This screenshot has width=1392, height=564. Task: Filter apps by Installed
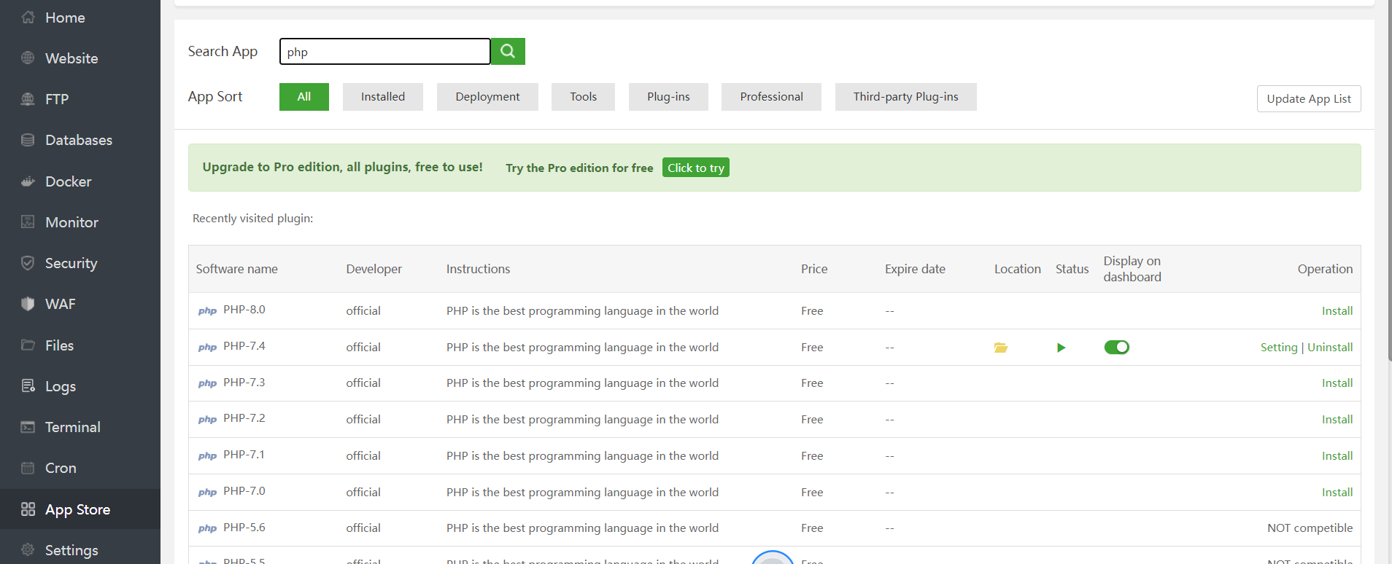(382, 97)
